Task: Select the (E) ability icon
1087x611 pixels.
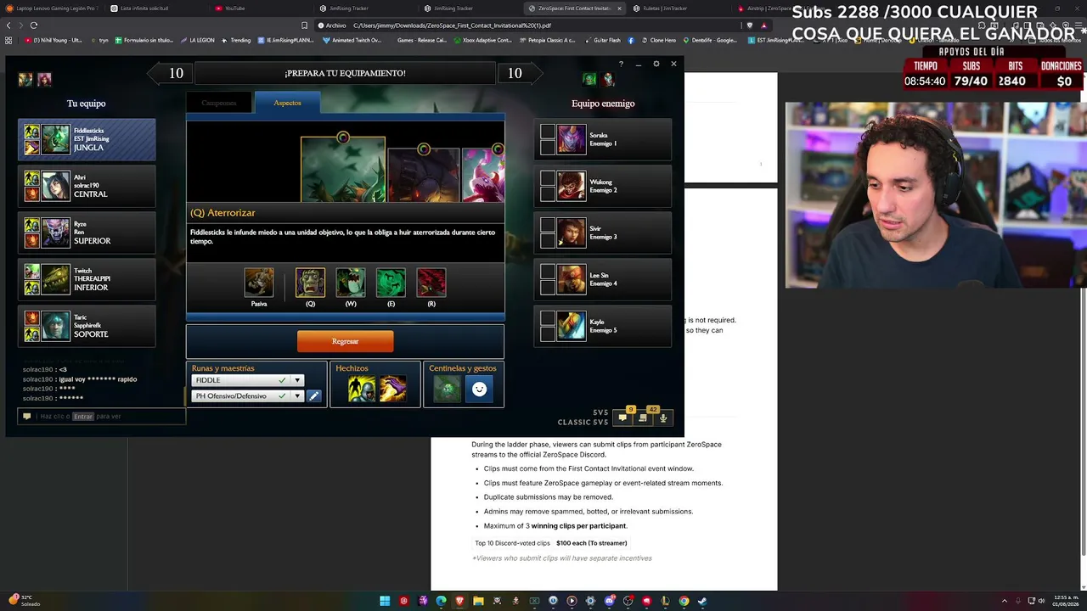Action: tap(391, 283)
